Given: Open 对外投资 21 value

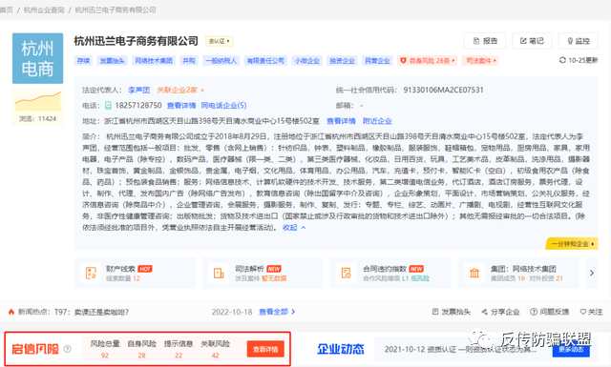Looking at the screenshot, I should click(559, 278).
